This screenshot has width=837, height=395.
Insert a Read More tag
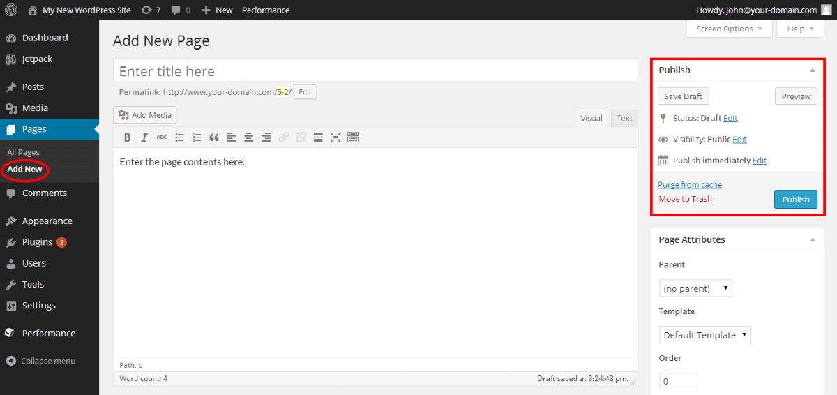[318, 137]
